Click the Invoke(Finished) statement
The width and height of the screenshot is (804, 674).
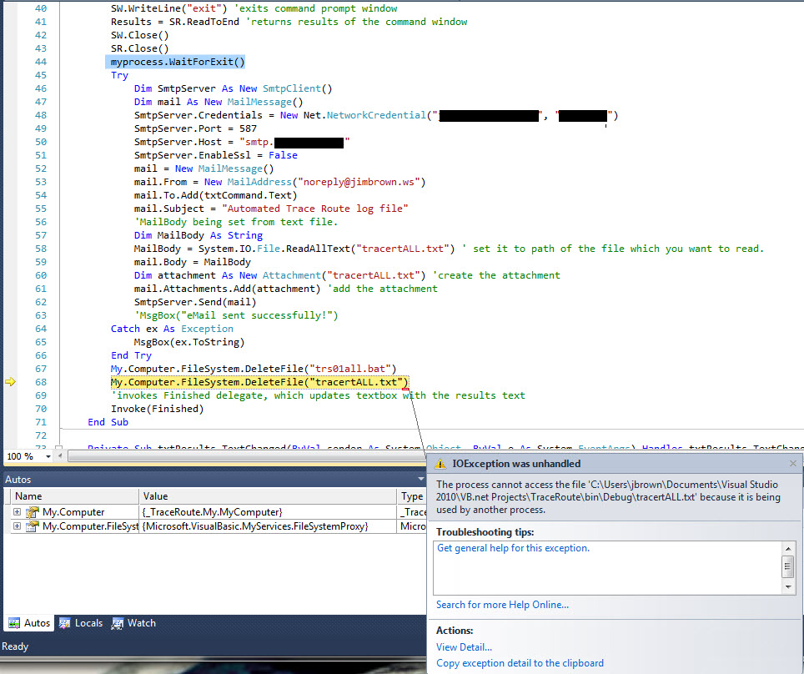coord(157,409)
